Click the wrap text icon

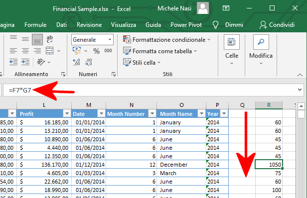click(49, 39)
